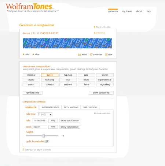Switch to the Time Controls tab

90,107
